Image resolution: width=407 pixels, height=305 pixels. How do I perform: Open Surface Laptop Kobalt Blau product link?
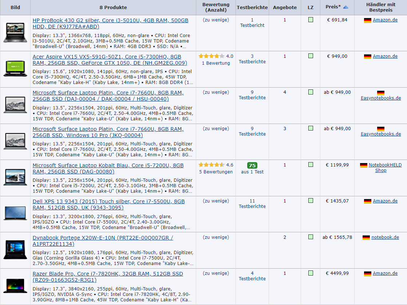click(108, 168)
